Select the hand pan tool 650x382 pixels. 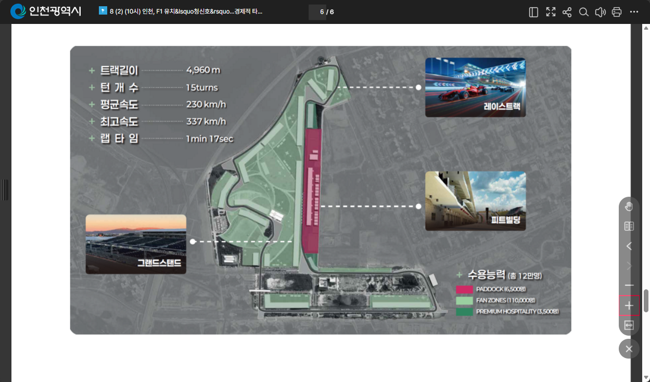629,207
